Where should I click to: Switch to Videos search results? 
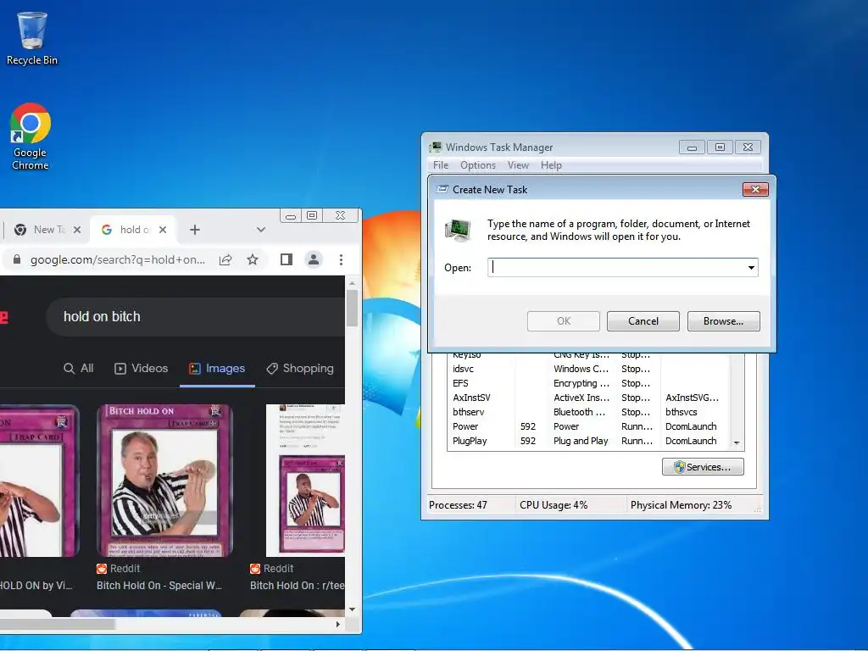point(142,369)
